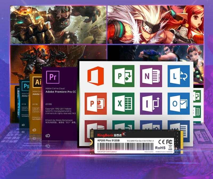Click Creative Cloud icon on the Premiere splash
This screenshot has height=179, width=213.
48,136
